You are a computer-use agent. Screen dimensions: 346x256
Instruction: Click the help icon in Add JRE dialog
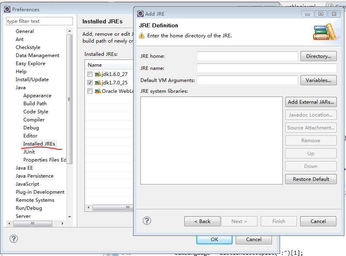pyautogui.click(x=147, y=221)
